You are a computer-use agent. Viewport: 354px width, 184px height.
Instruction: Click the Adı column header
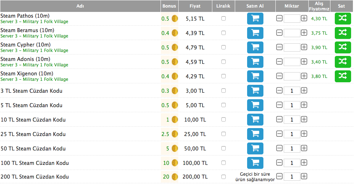[80, 6]
